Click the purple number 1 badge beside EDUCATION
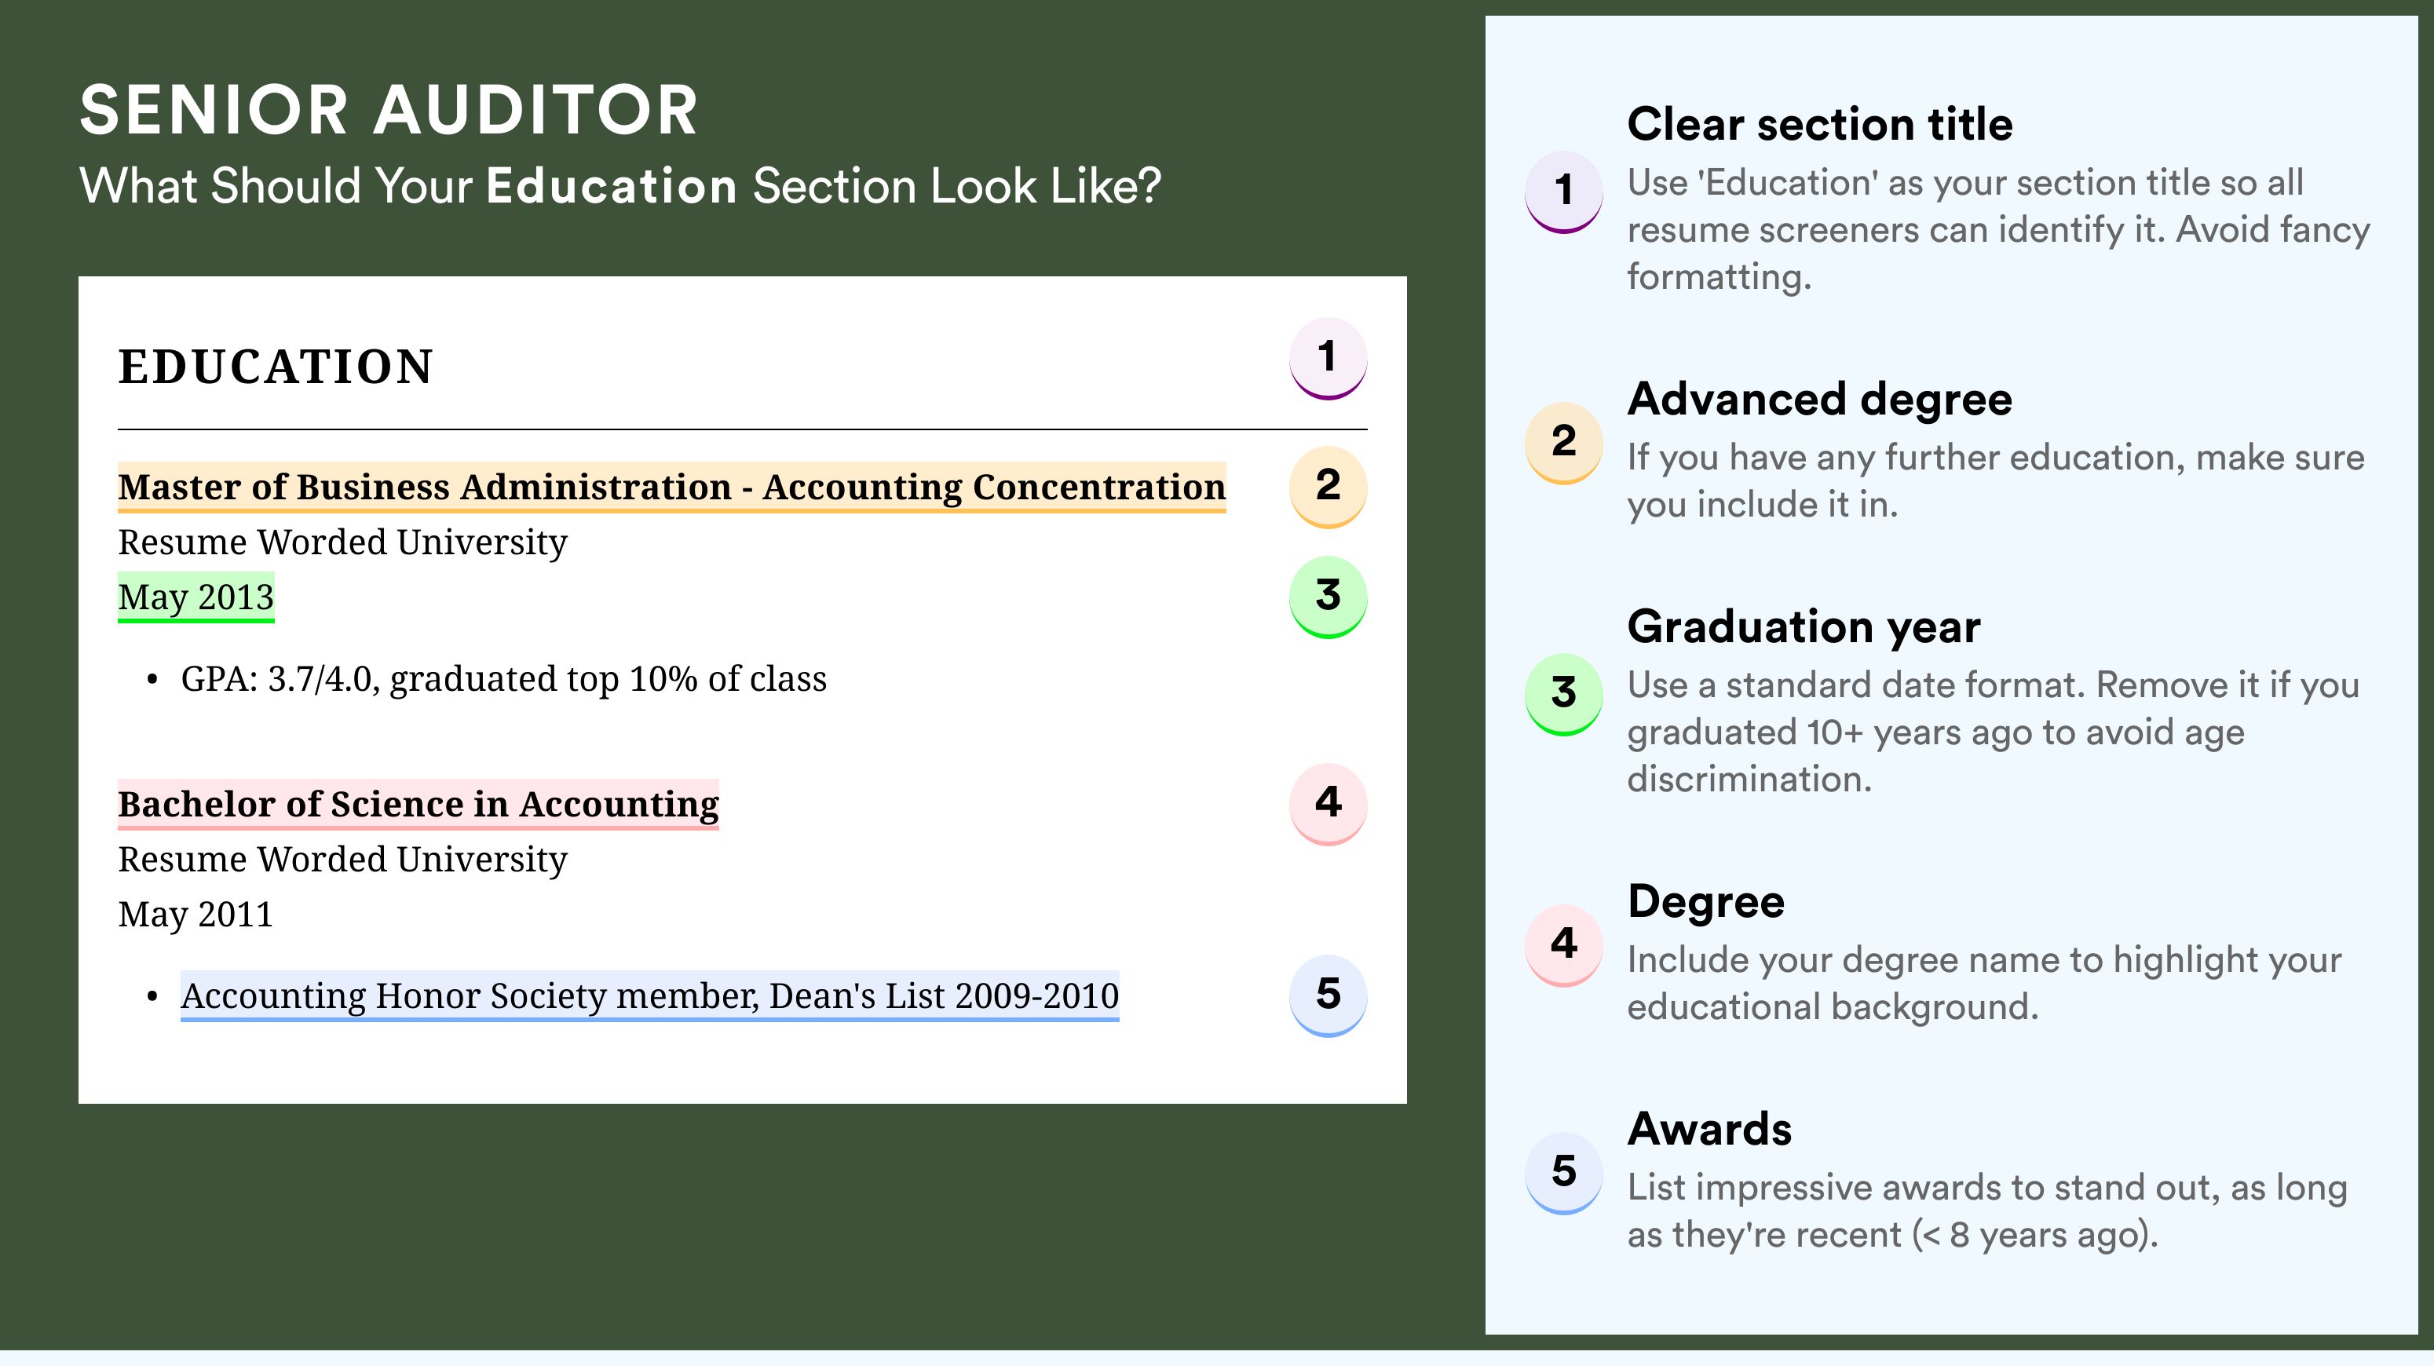 tap(1328, 358)
